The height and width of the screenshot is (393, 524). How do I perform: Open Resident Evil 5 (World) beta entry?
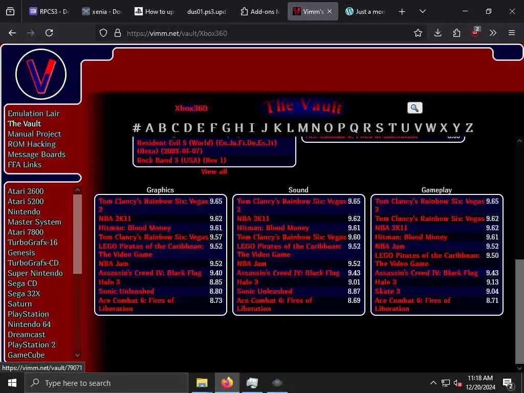[x=207, y=147]
